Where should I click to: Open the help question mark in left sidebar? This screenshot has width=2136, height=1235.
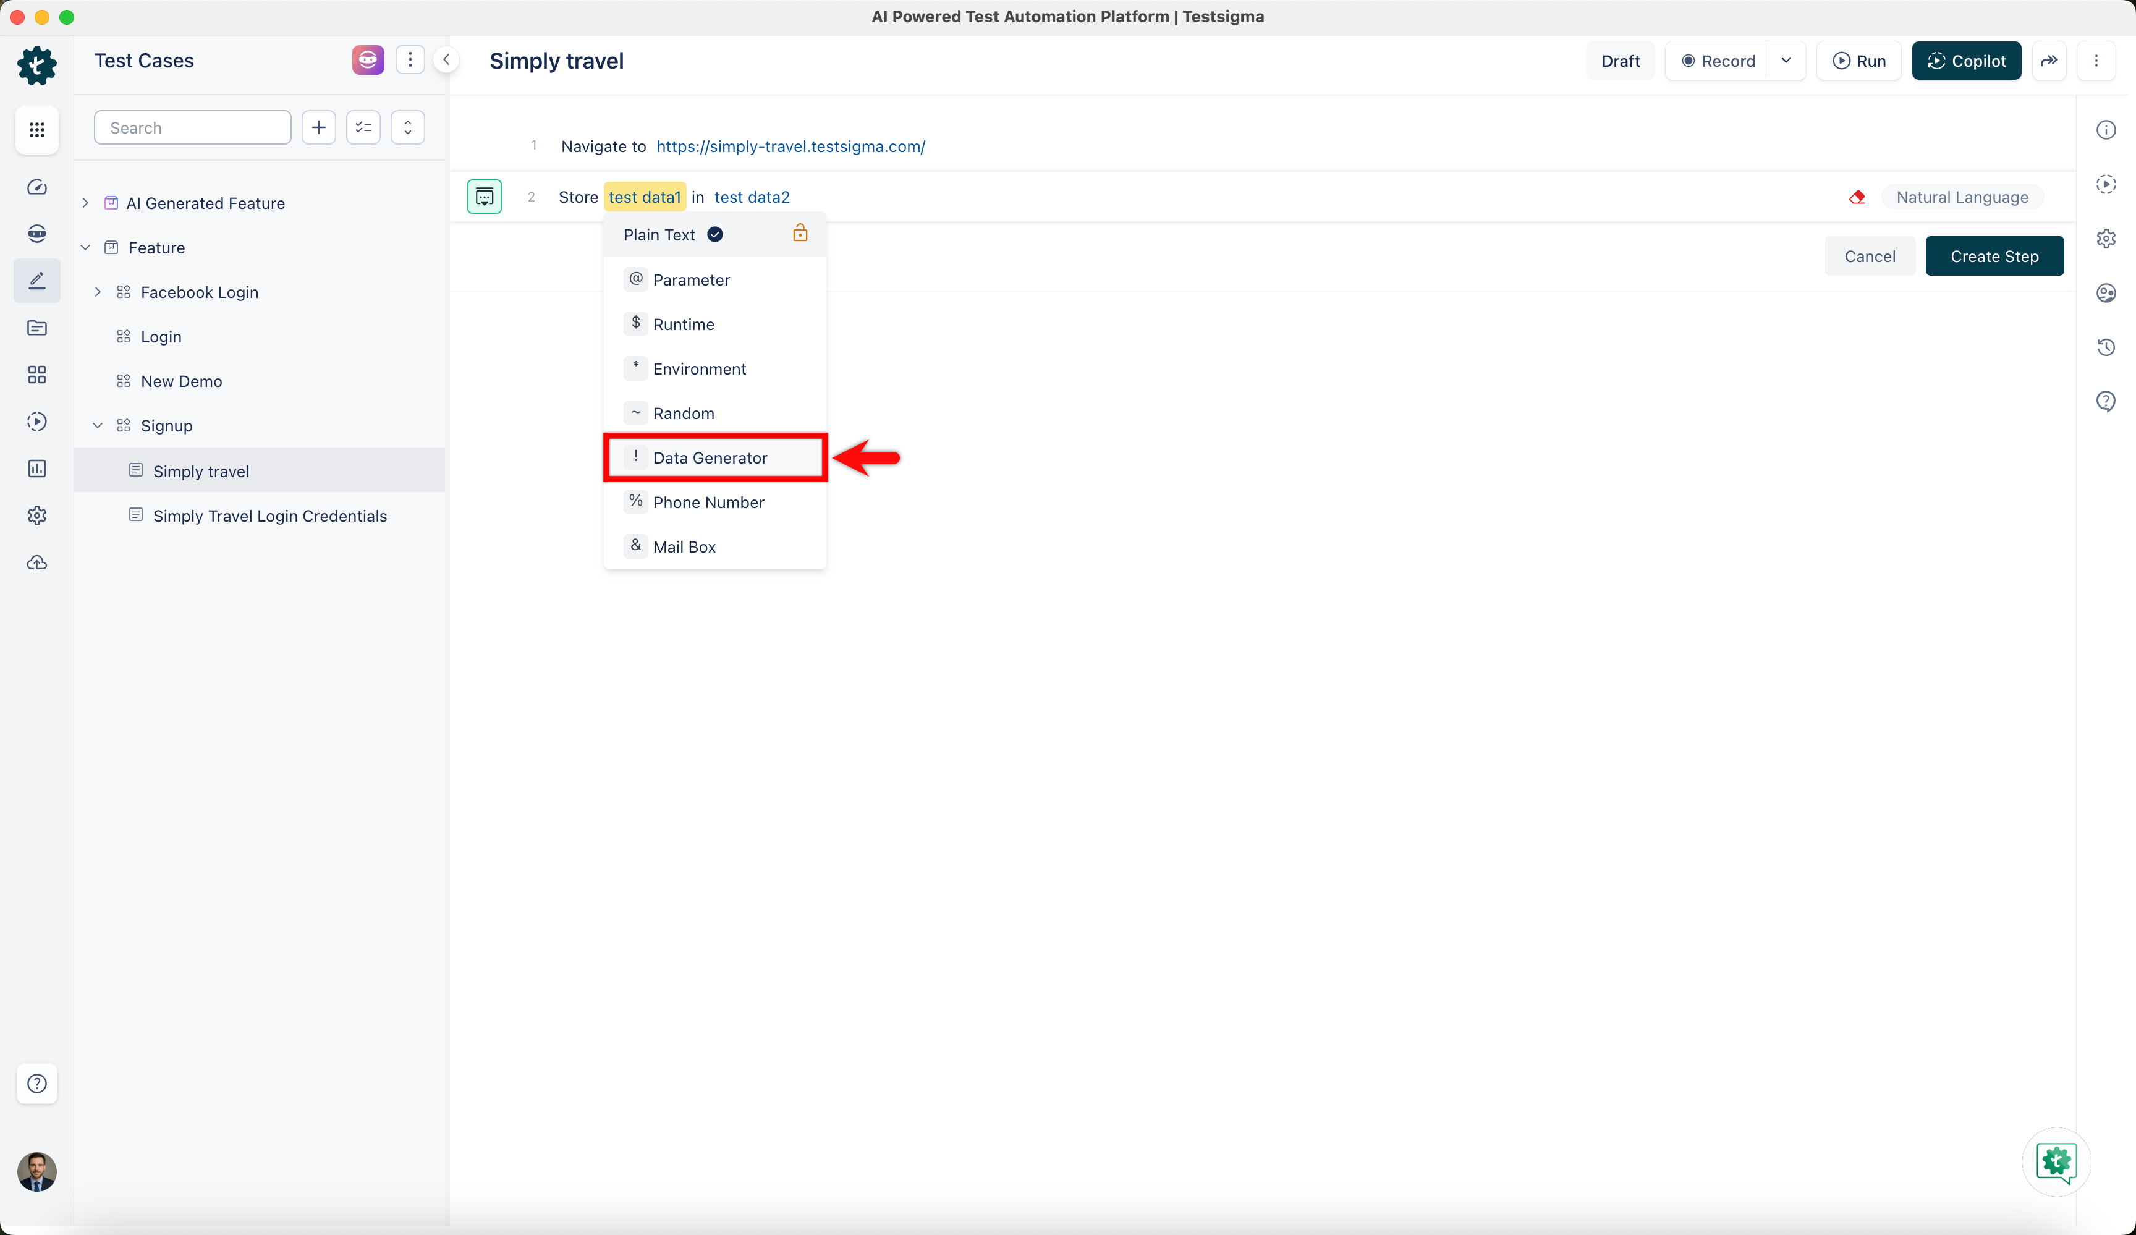pos(36,1084)
